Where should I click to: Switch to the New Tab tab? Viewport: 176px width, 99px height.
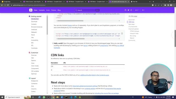[140, 2]
